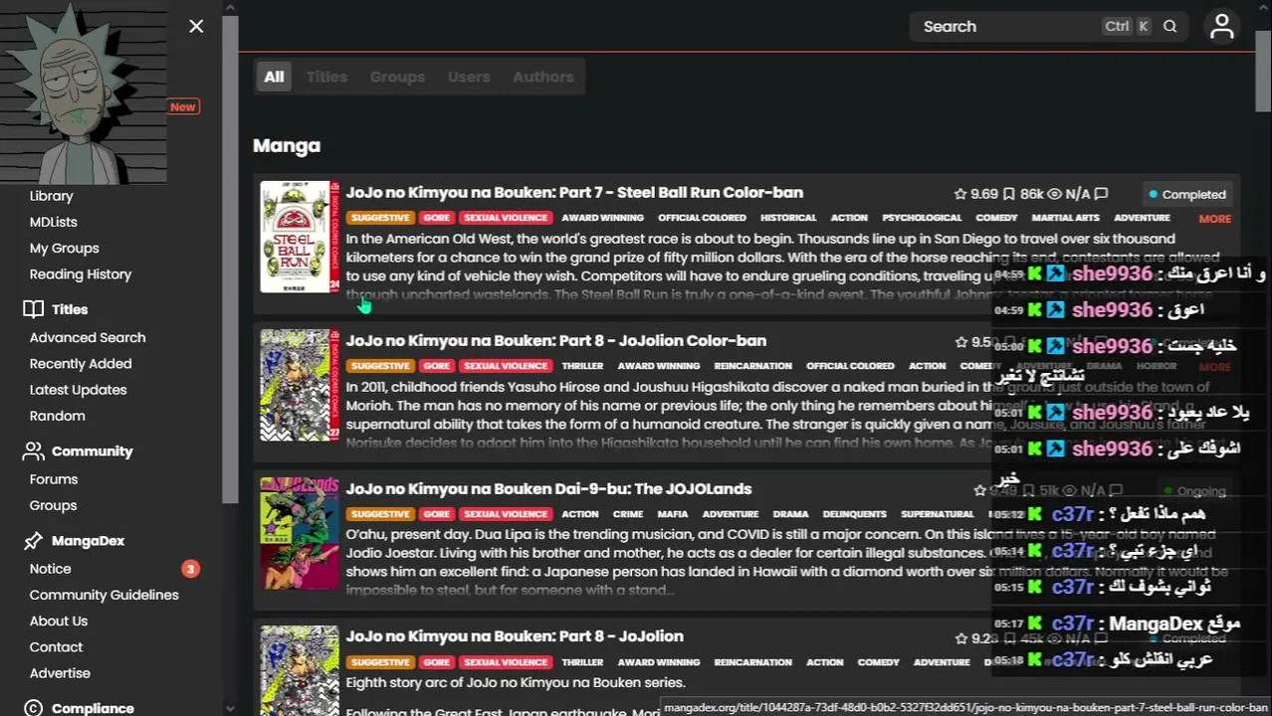Click the Mafia tag on The JOJOLands
The image size is (1272, 716).
pos(672,514)
